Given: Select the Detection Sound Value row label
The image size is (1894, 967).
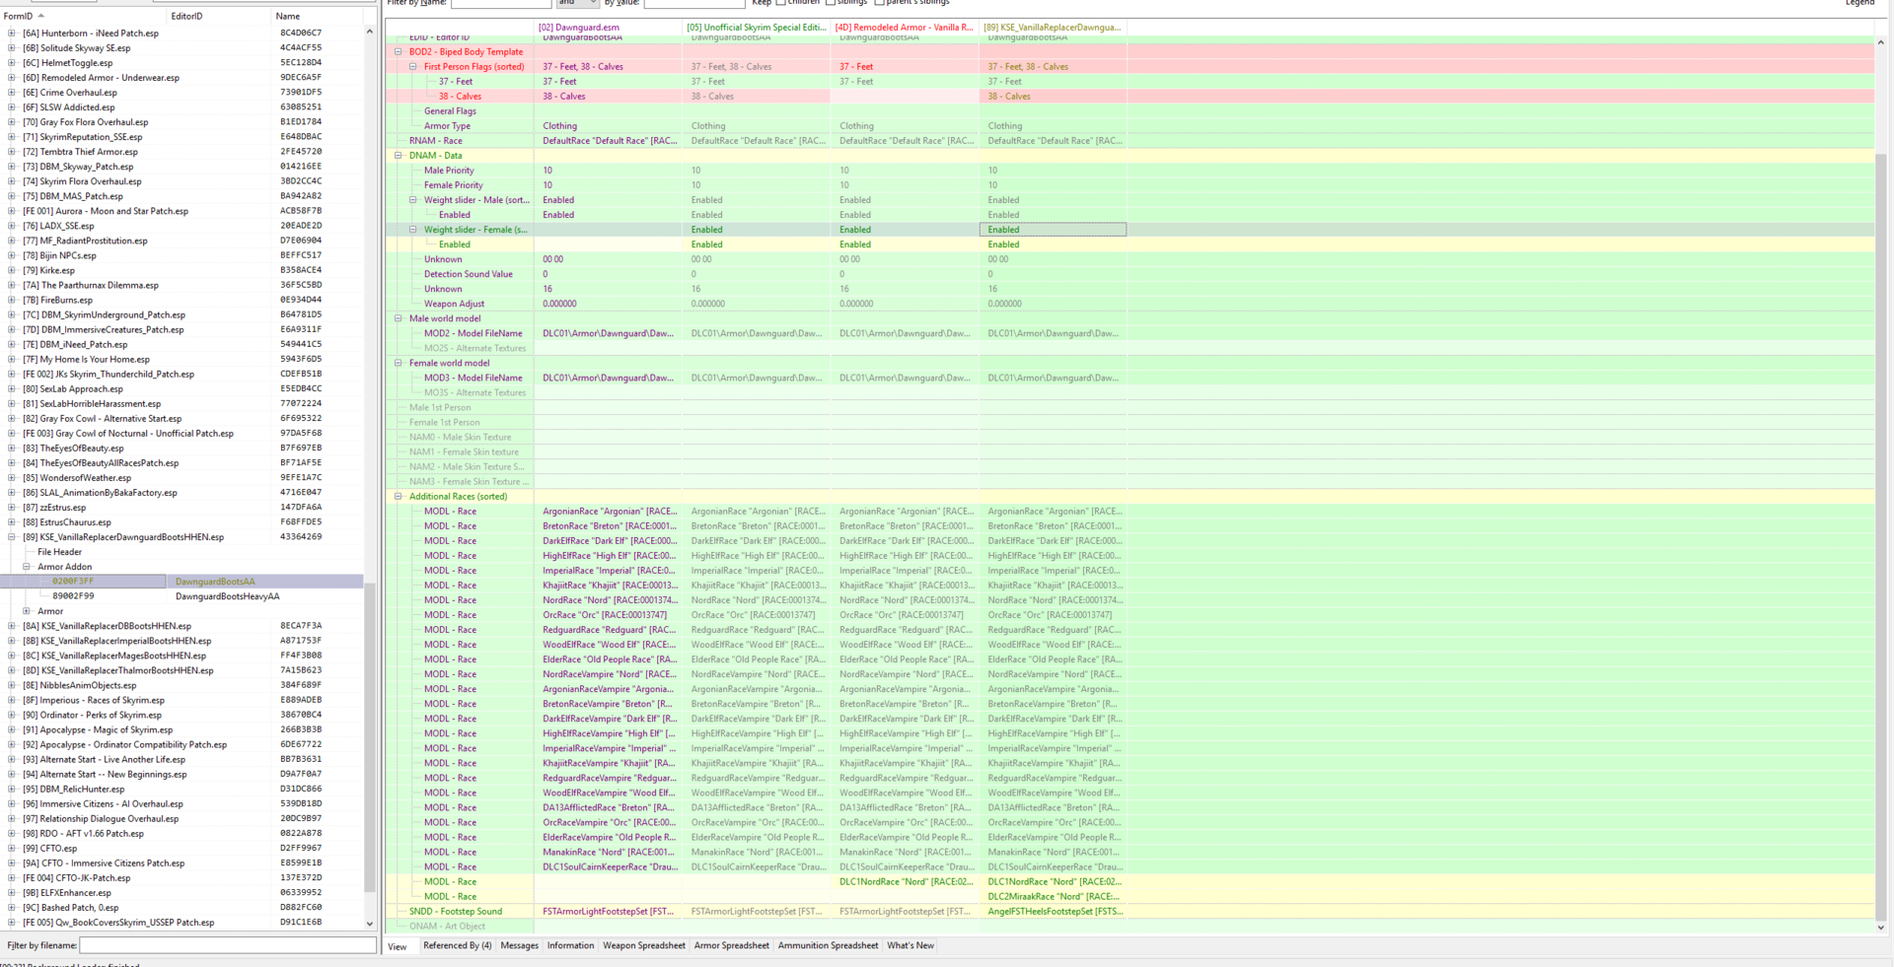Looking at the screenshot, I should pos(469,274).
